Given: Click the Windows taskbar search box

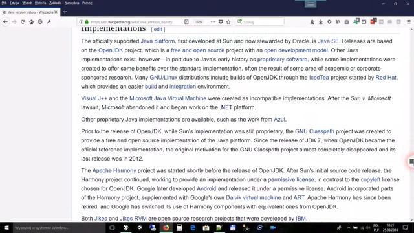Looking at the screenshot, I should pyautogui.click(x=59, y=228).
